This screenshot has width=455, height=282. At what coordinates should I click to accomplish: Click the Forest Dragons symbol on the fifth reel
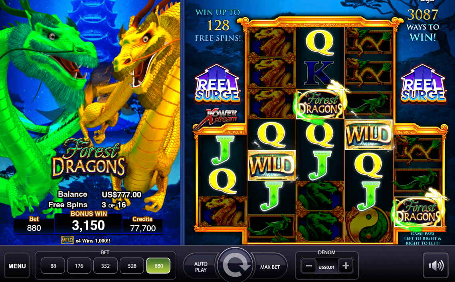(x=418, y=212)
